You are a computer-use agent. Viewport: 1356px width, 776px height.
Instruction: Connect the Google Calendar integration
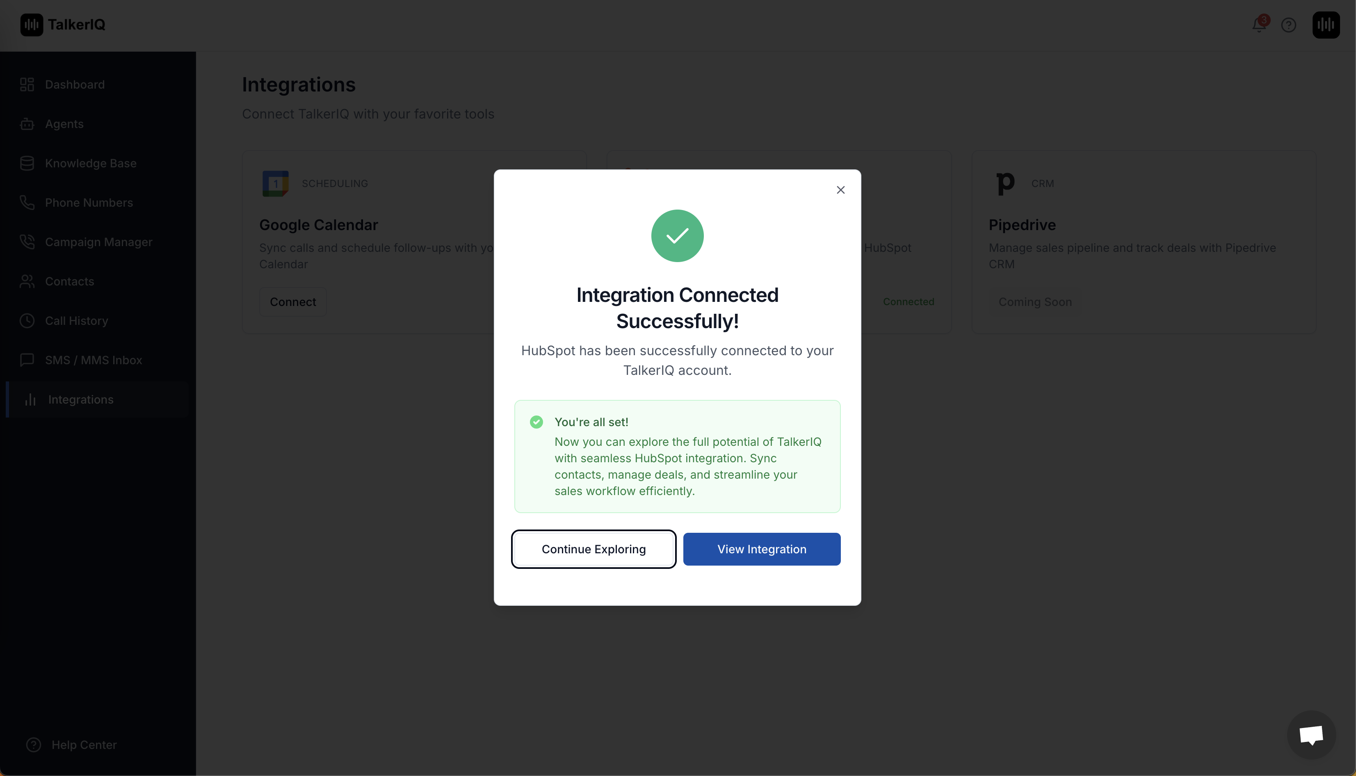pos(292,301)
